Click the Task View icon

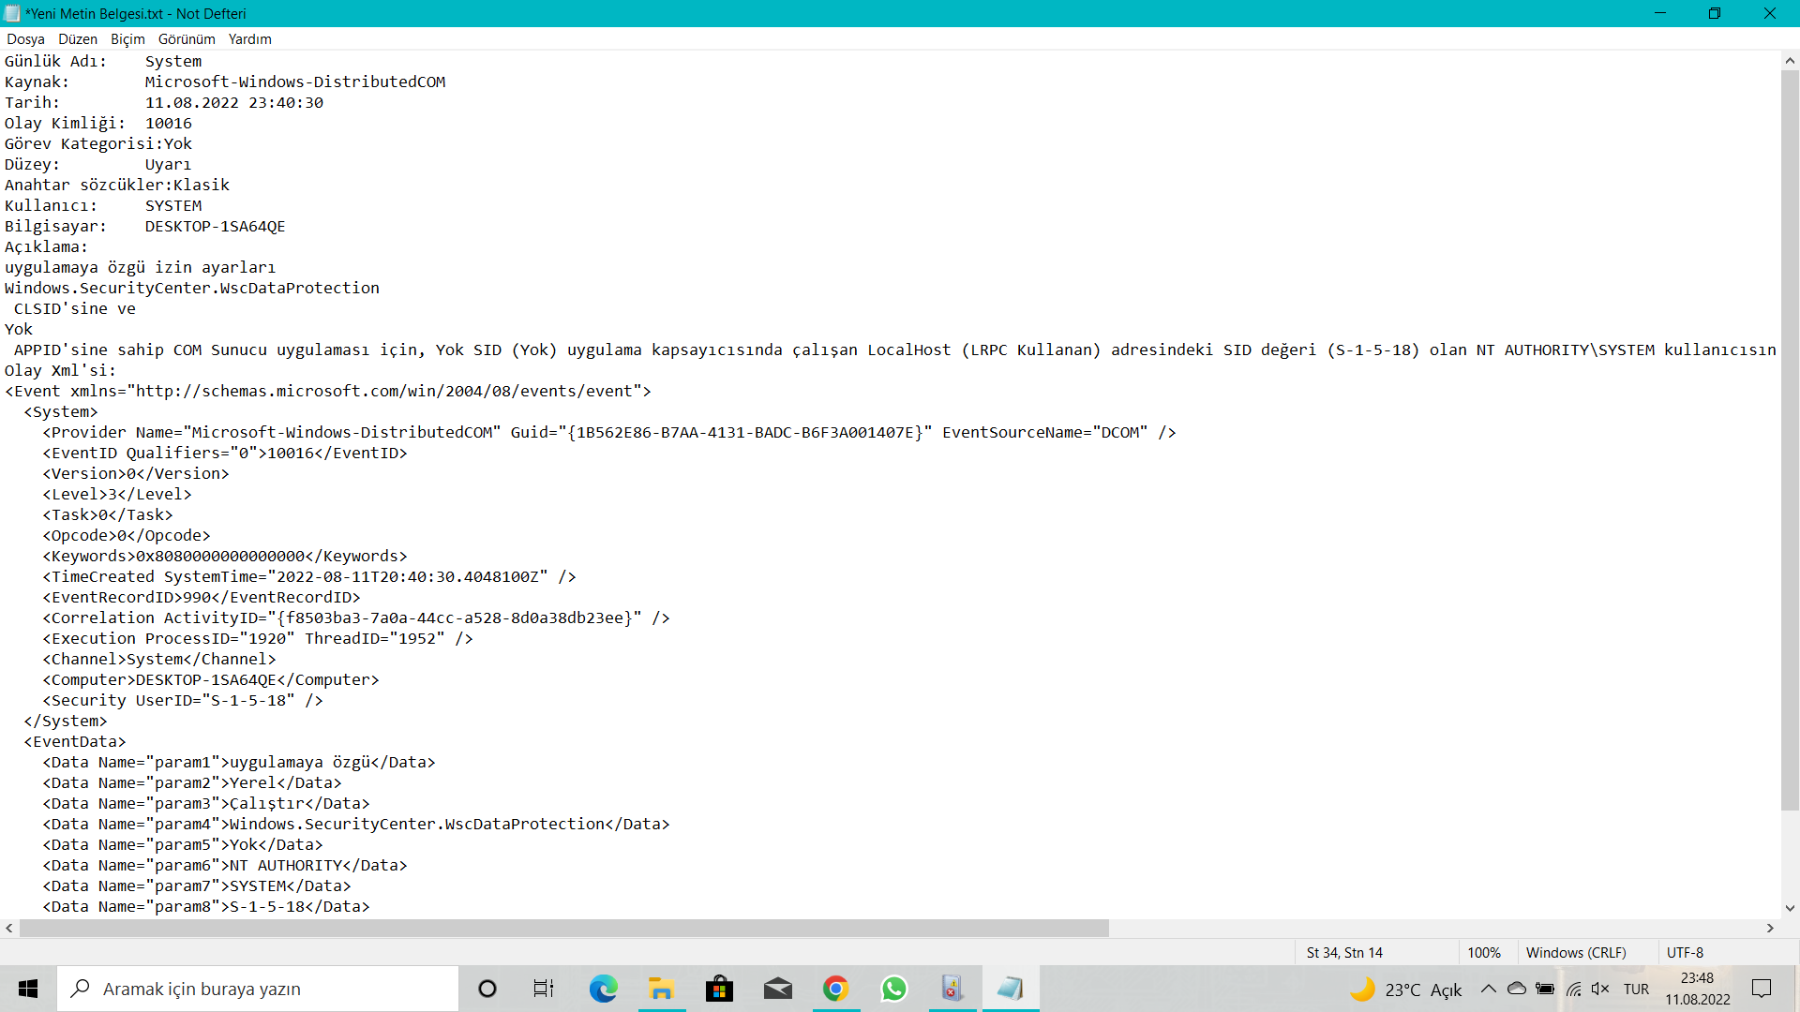[x=544, y=989]
